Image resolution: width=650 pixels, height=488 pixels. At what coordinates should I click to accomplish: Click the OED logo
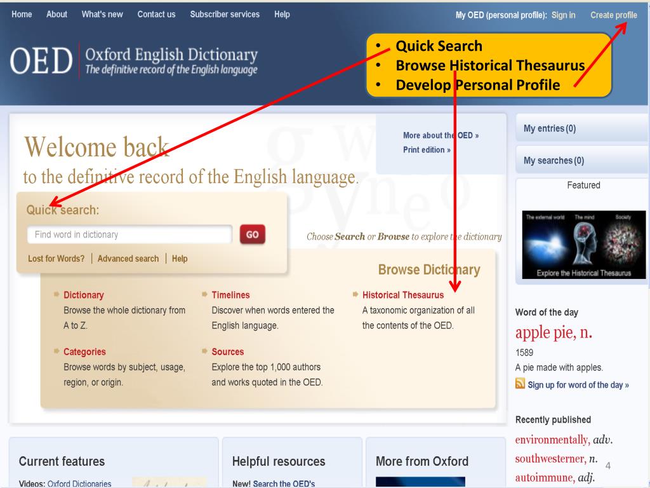pyautogui.click(x=41, y=60)
